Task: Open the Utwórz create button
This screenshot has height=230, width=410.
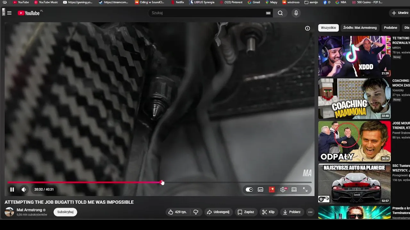Action: (x=400, y=13)
